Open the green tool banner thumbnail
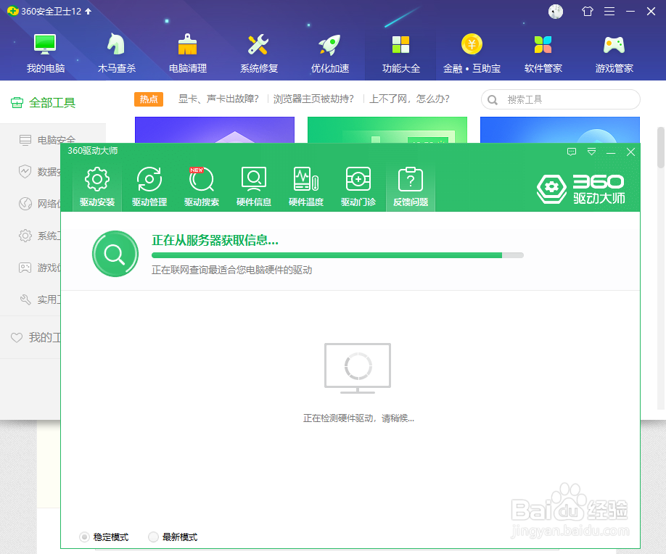Screen dimensions: 666x554 click(387, 130)
